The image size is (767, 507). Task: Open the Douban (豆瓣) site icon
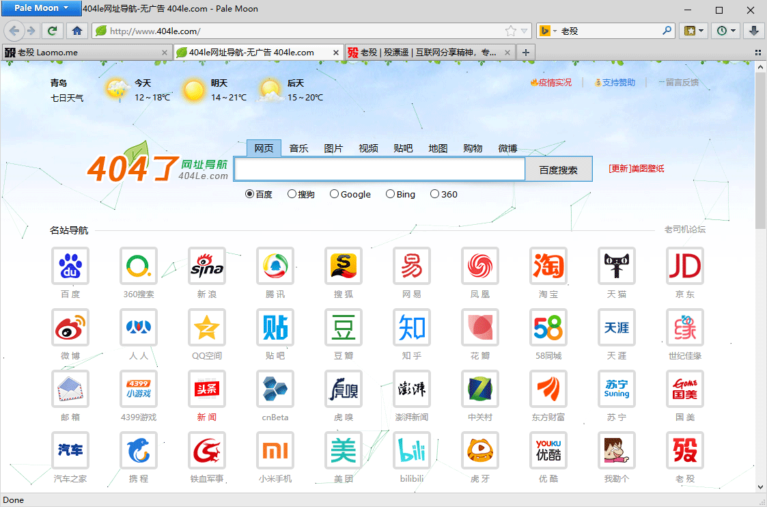[x=344, y=327]
